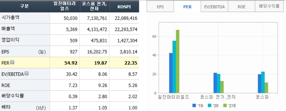
Task: Click the KOSPI column header
Action: 124,6
